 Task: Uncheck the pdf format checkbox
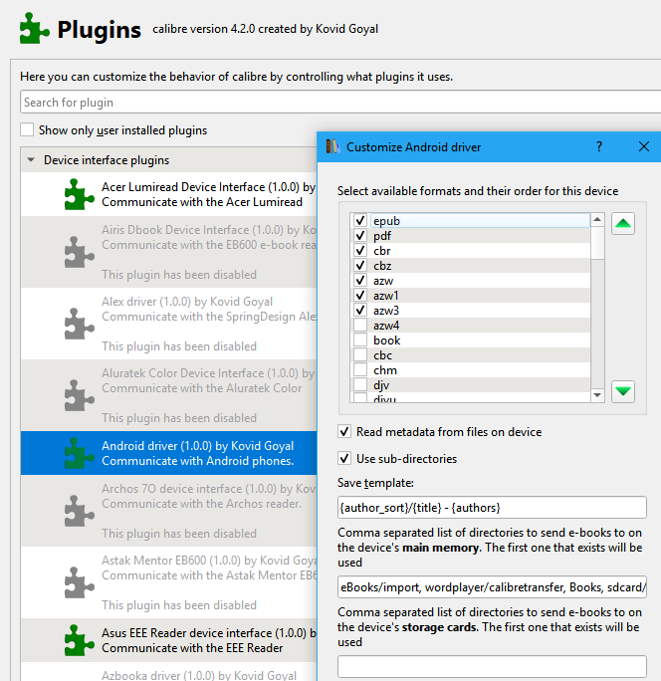[360, 235]
